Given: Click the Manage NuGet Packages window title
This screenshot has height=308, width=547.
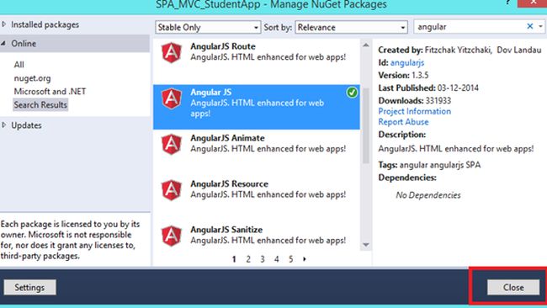Looking at the screenshot, I should pyautogui.click(x=271, y=5).
